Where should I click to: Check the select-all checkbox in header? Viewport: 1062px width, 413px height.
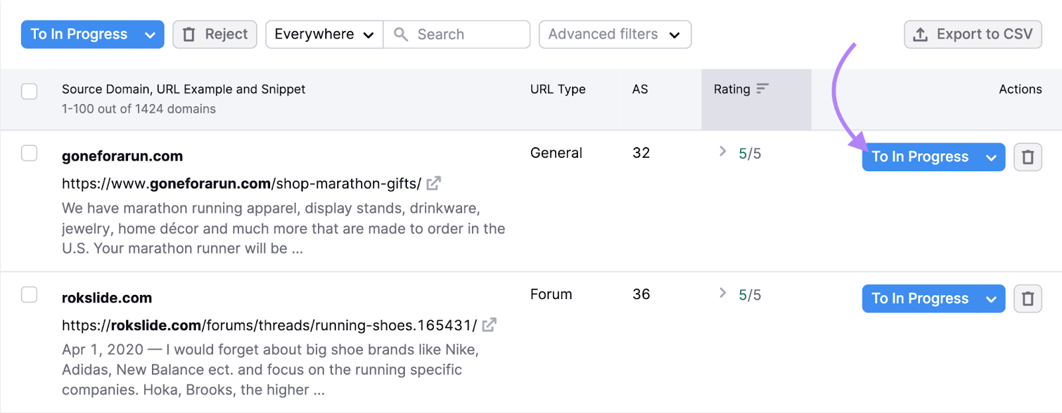[29, 91]
